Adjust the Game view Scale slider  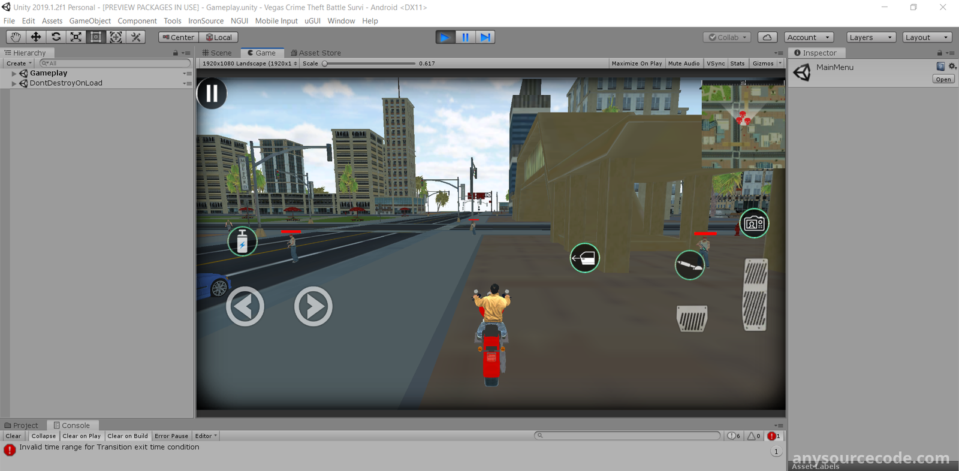coord(325,64)
